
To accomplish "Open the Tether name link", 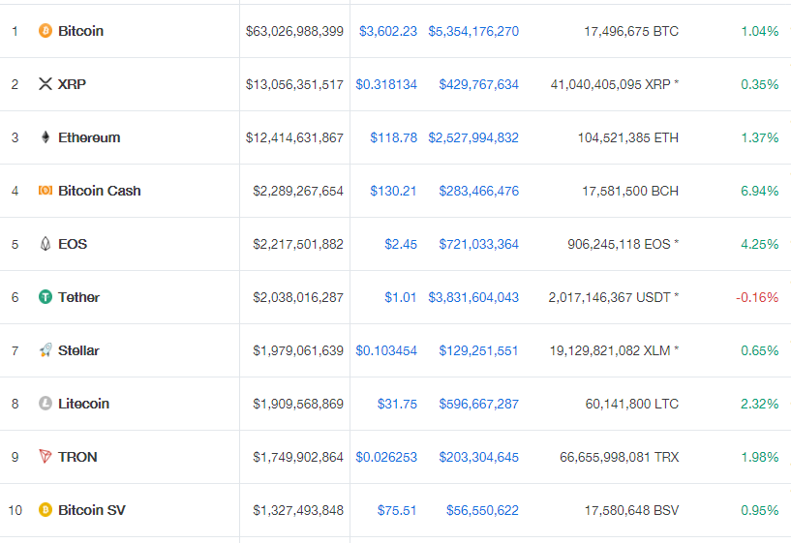I will tap(78, 297).
